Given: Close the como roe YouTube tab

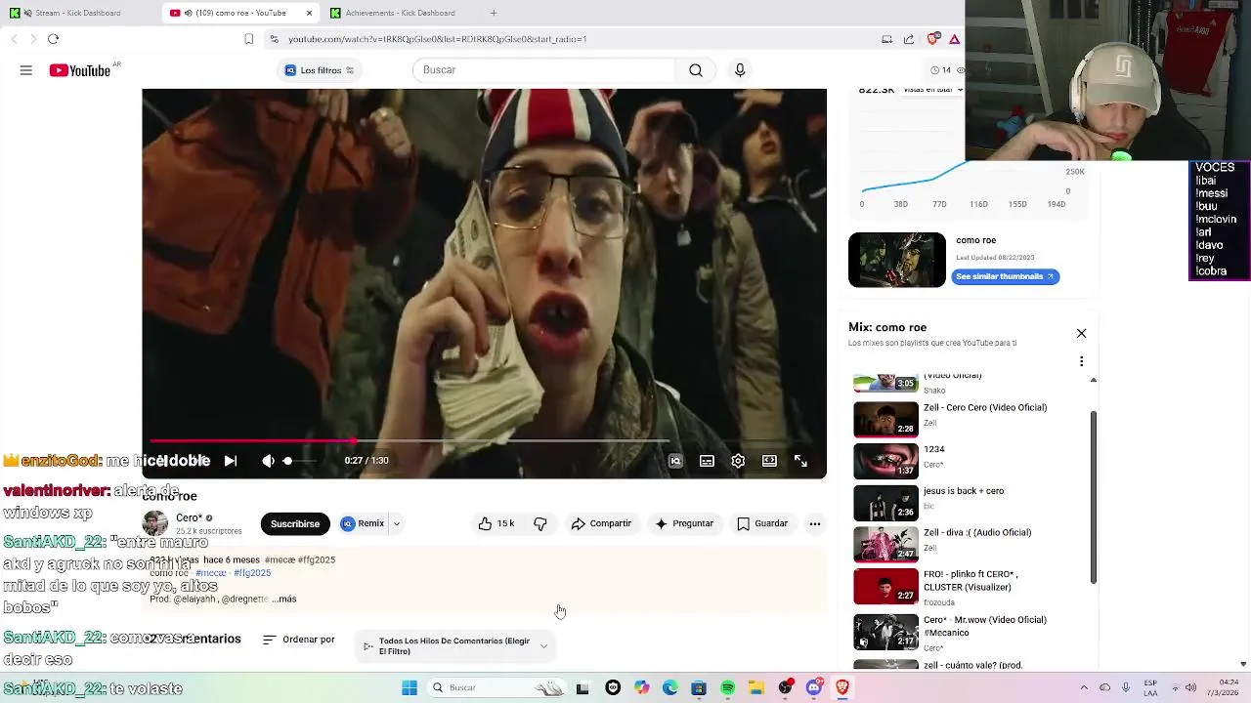Looking at the screenshot, I should click(309, 13).
